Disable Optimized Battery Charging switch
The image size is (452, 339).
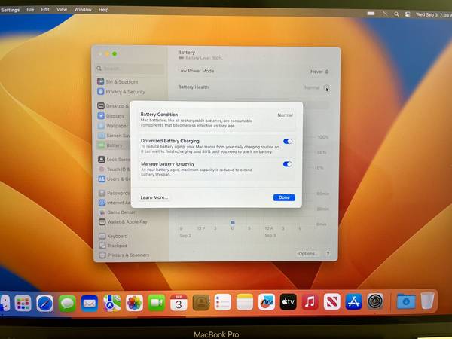pyautogui.click(x=288, y=141)
